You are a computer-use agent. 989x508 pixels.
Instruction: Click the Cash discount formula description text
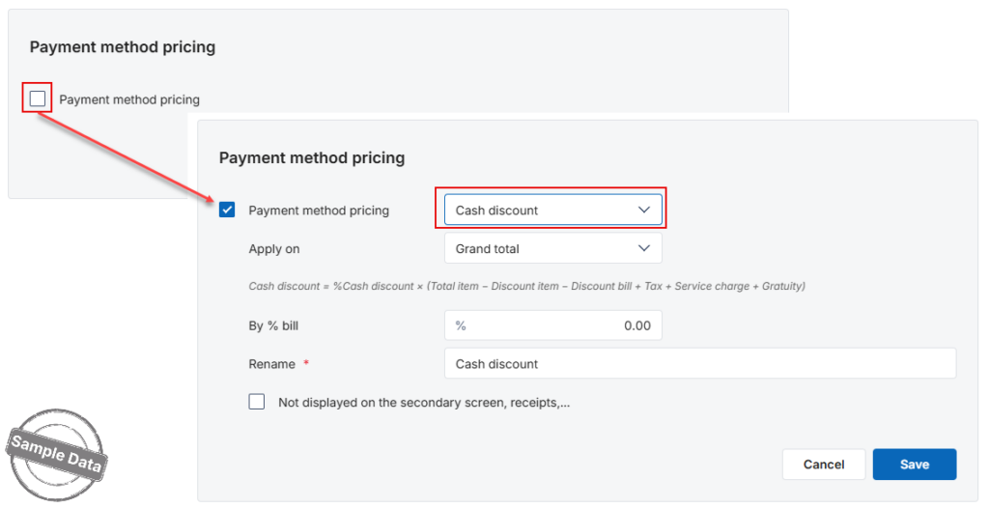point(526,287)
